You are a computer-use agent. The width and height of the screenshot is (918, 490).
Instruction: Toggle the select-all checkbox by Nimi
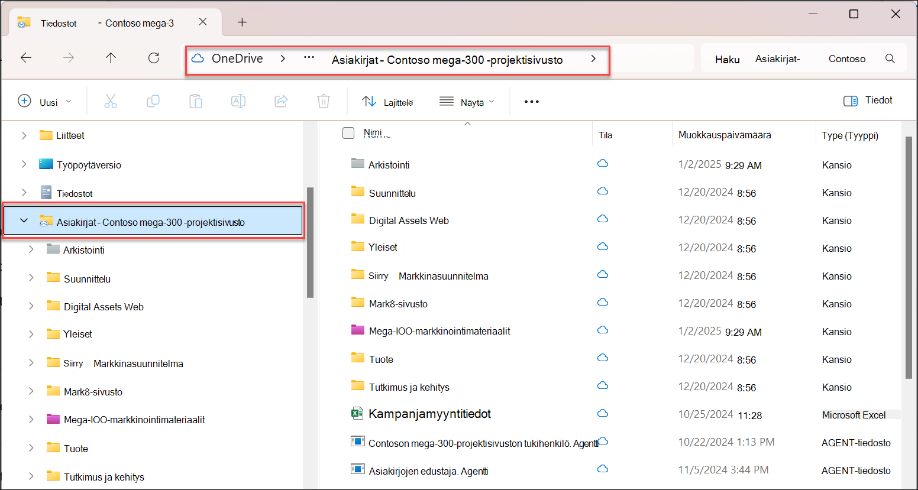pyautogui.click(x=348, y=133)
